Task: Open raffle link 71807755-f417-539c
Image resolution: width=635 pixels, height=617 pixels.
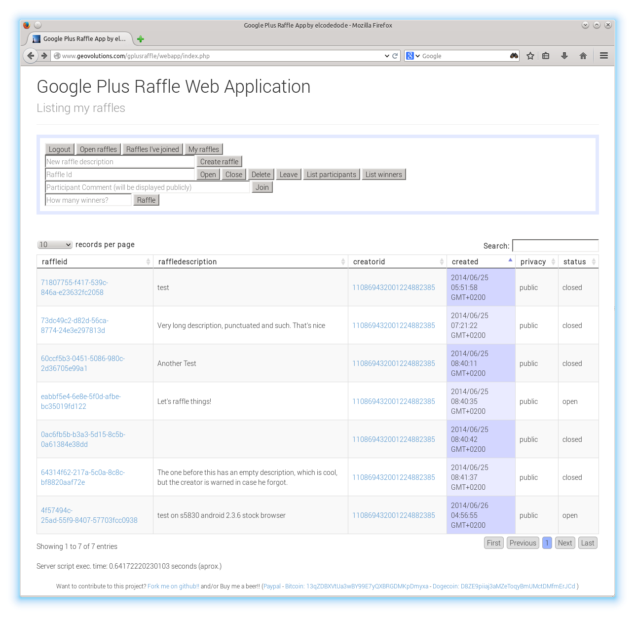Action: click(75, 287)
